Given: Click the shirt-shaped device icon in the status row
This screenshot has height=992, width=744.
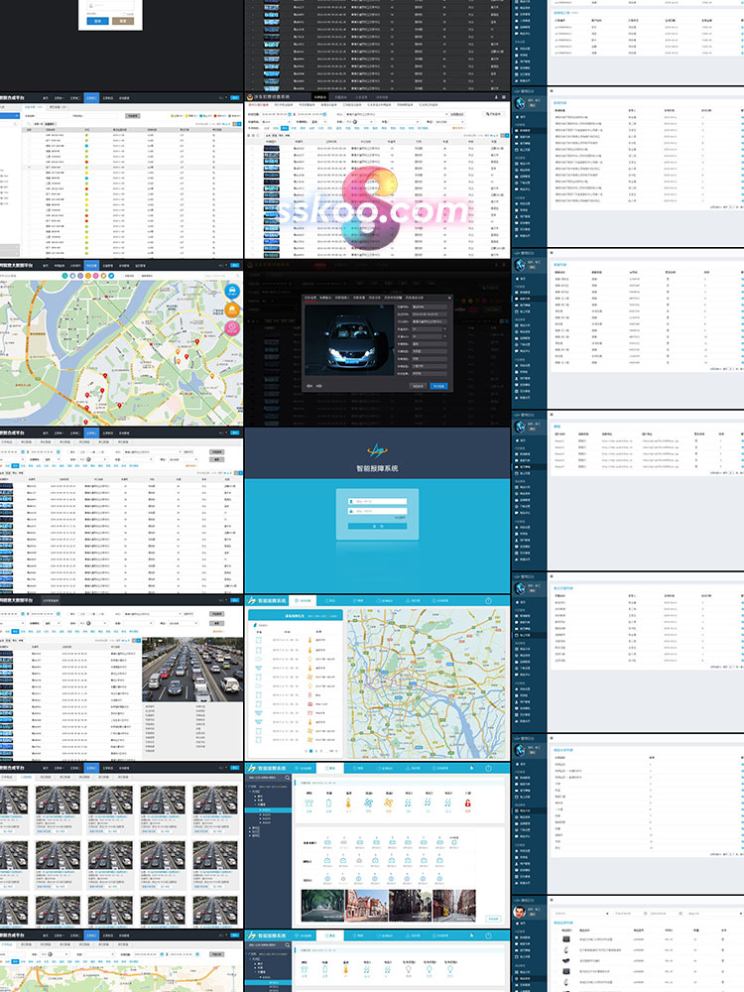Looking at the screenshot, I should click(x=309, y=803).
